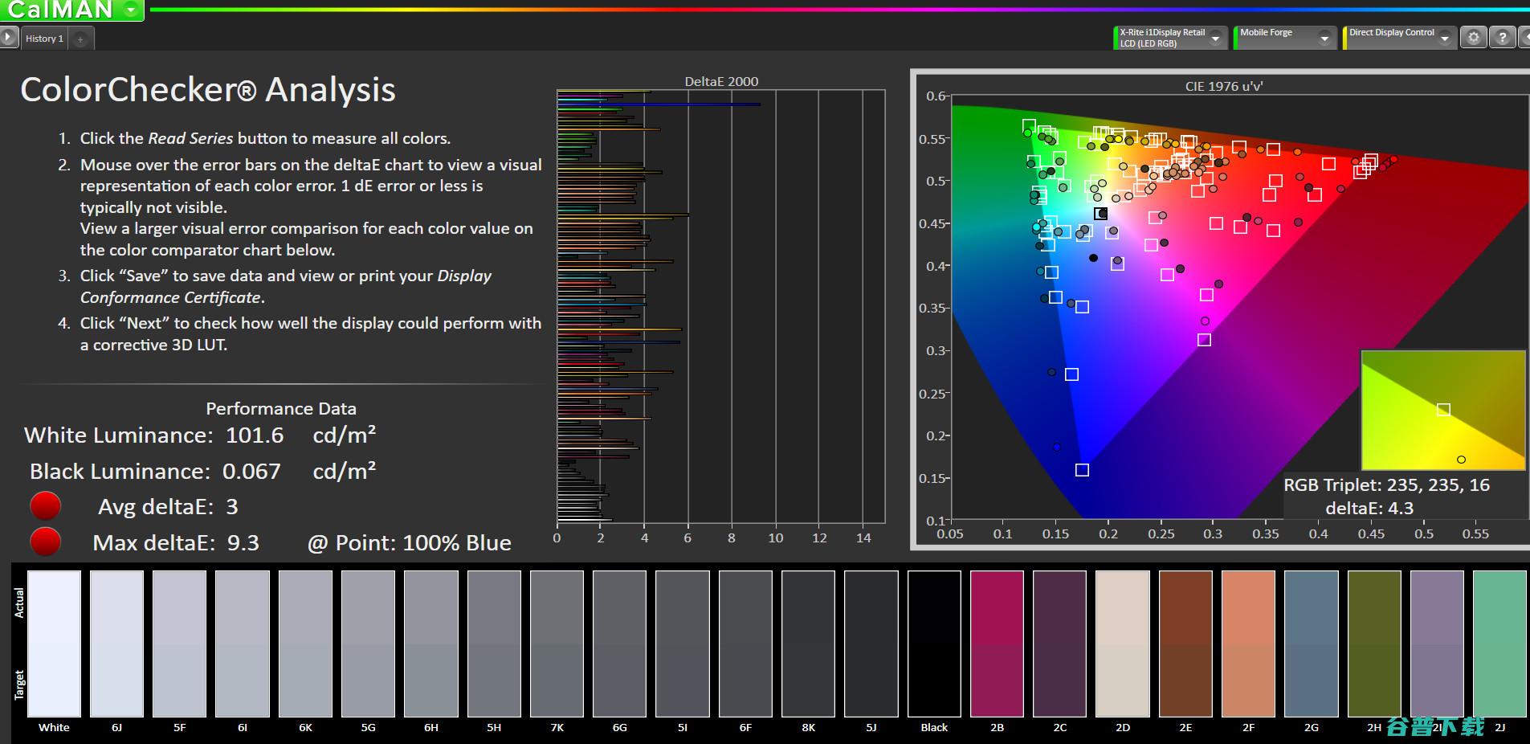The image size is (1530, 744).
Task: Pick the 2D beige swatch
Action: 1123,644
